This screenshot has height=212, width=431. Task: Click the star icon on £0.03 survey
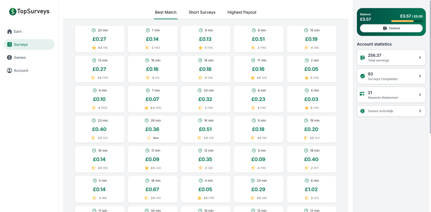(306, 108)
